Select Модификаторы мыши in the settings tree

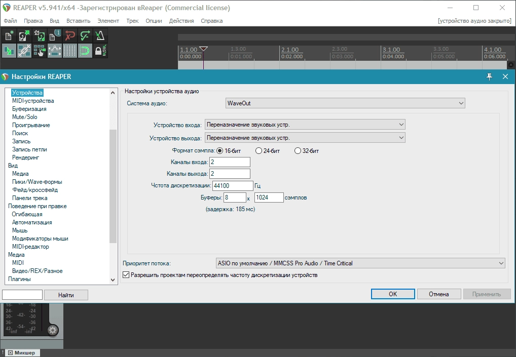(x=40, y=239)
